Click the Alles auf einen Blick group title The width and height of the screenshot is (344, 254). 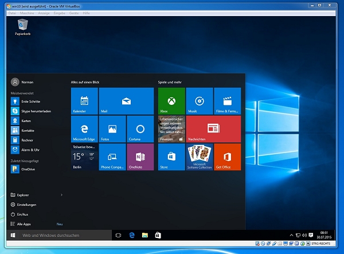coord(85,82)
